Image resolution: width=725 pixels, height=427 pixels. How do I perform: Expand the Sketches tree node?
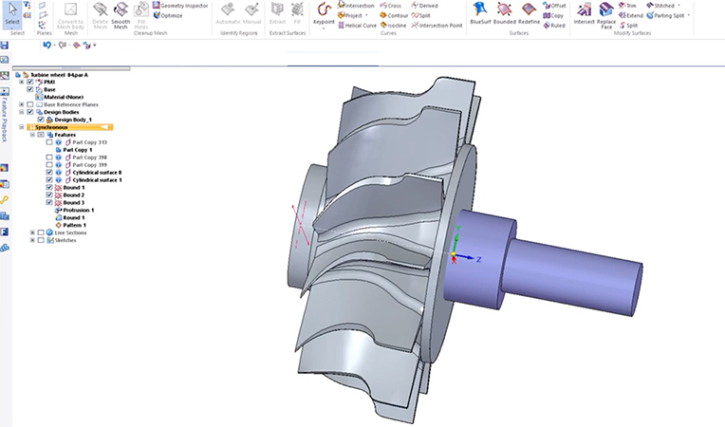[x=32, y=240]
